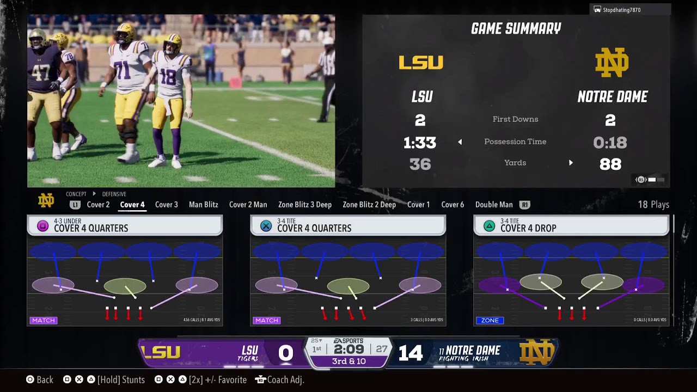Click the CONCEPT breadcrumb label
697x392 pixels.
click(76, 194)
